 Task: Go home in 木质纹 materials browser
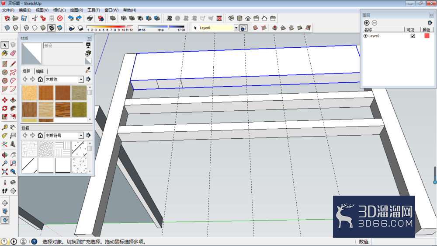tap(40, 79)
